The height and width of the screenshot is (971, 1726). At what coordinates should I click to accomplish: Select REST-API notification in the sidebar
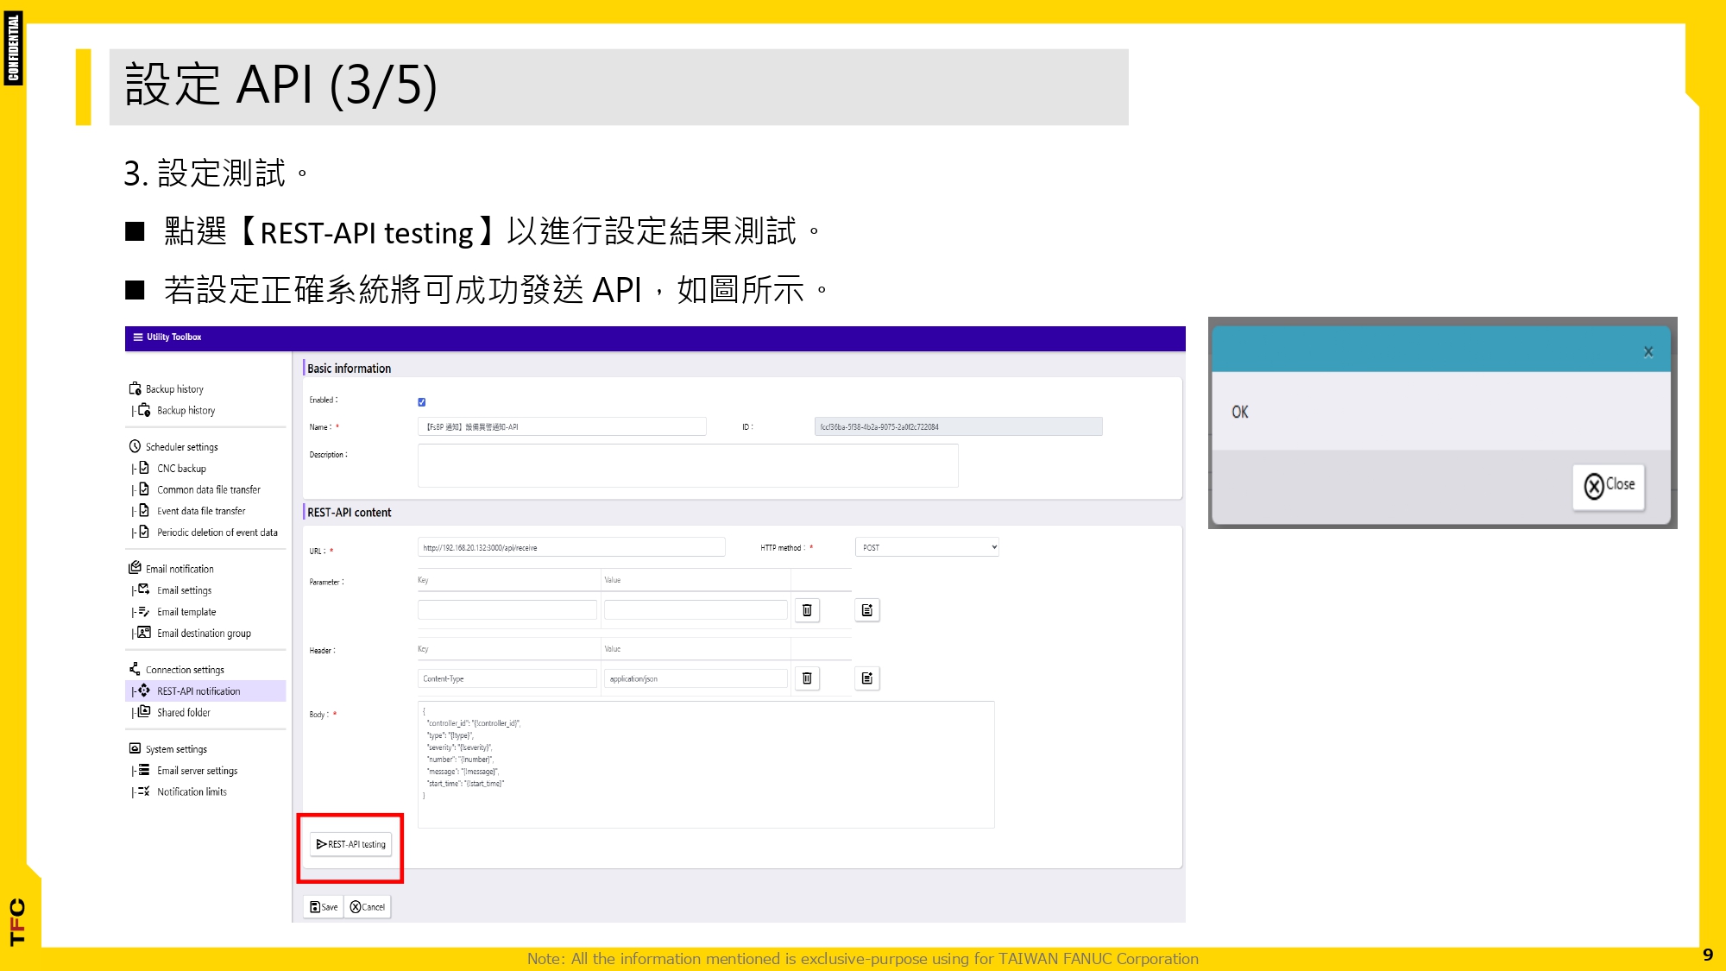tap(197, 690)
